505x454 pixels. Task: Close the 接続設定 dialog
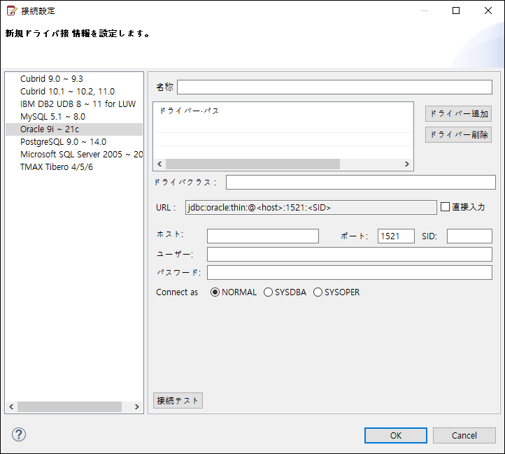tap(488, 10)
